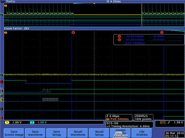The image size is (185, 138).
Task: Click the trigger level 1.50 V readout
Action: coord(179,123)
